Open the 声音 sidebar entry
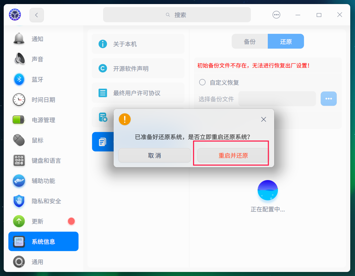 tap(44, 59)
